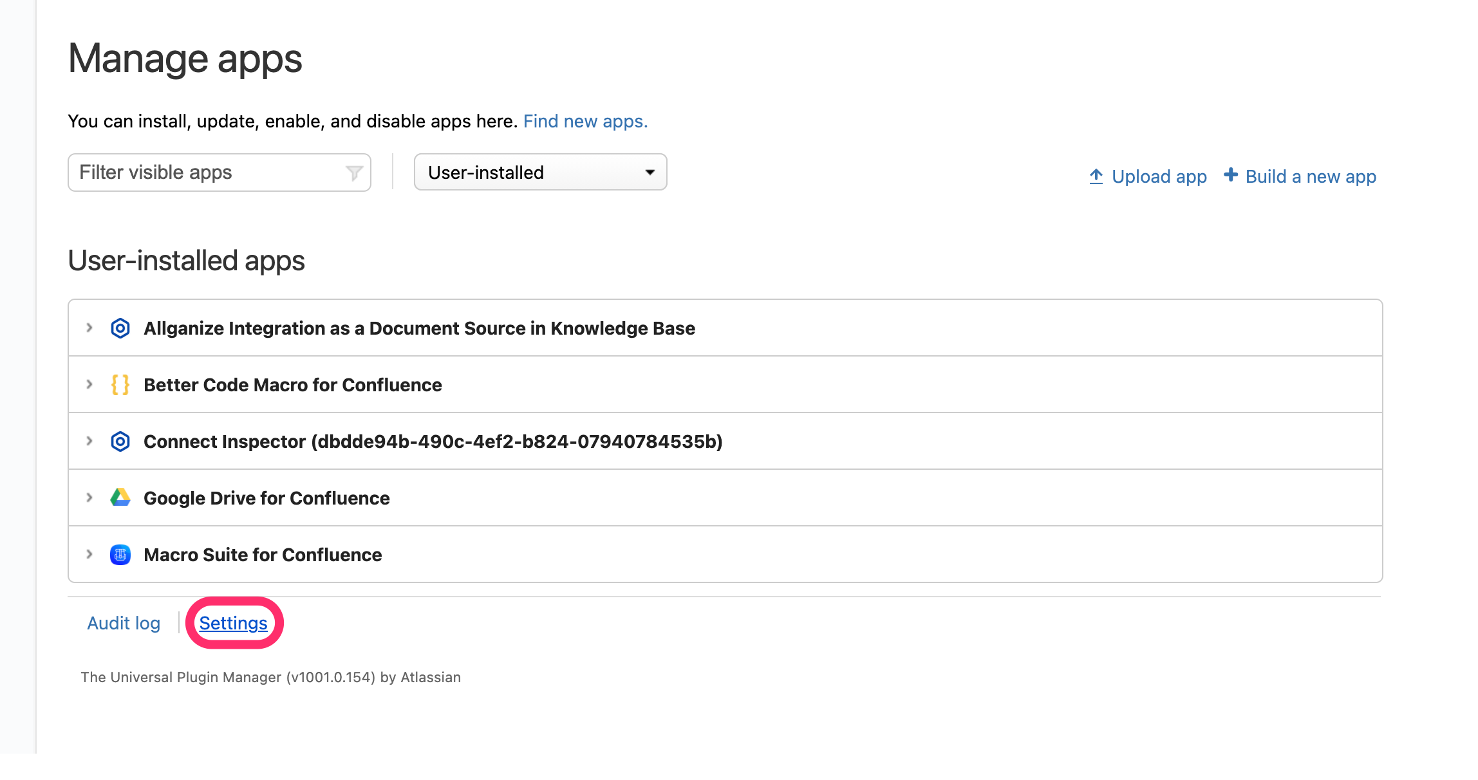Click the Connect Inspector hexagon icon
Screen dimensions: 1478x780
tap(120, 441)
